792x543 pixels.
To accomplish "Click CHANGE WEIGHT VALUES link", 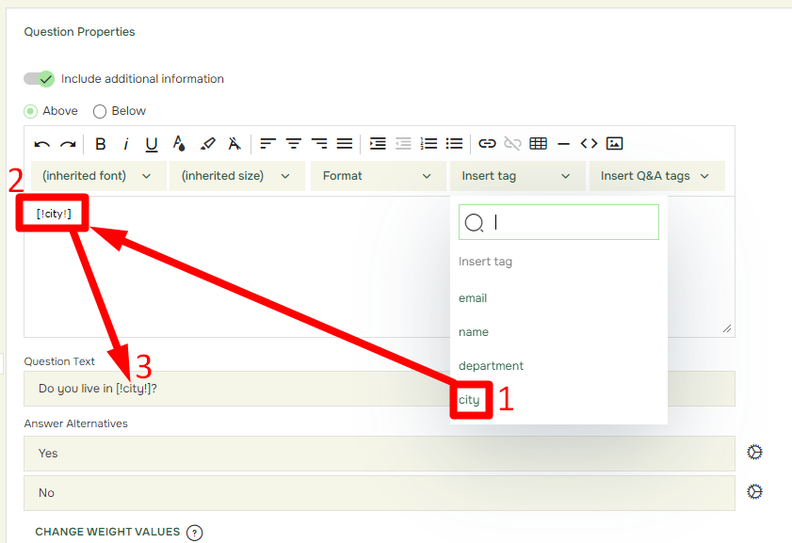I will (x=107, y=532).
